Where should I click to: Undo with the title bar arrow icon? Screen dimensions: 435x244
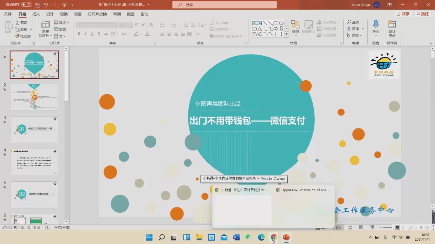tap(46, 5)
